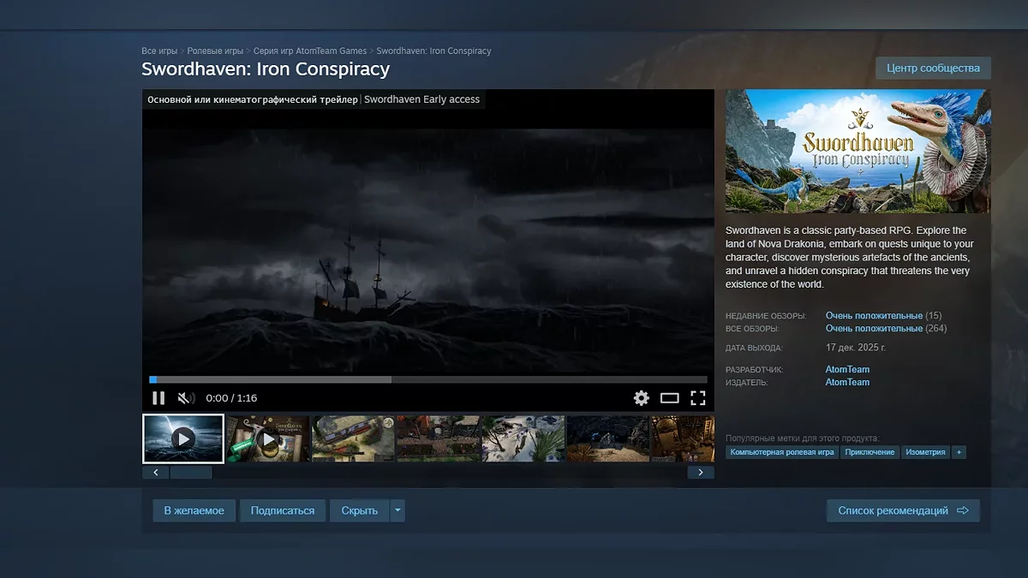Unmute the video sound

pyautogui.click(x=185, y=398)
